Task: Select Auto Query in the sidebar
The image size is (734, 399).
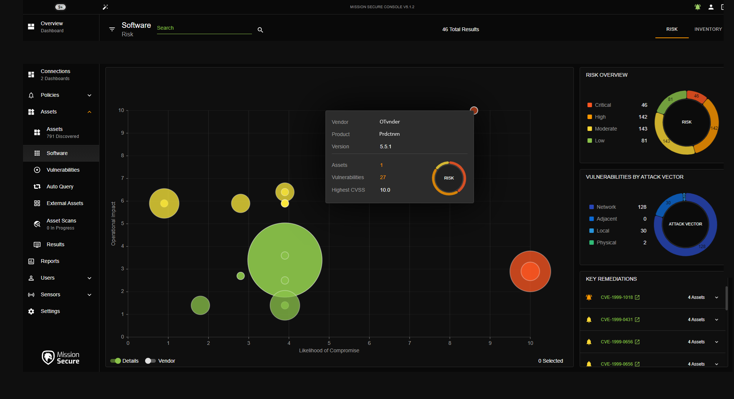Action: click(x=61, y=187)
